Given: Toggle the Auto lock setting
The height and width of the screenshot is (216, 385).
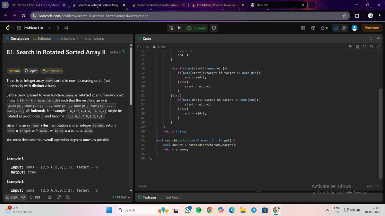Looking at the screenshot, I should point(159,47).
